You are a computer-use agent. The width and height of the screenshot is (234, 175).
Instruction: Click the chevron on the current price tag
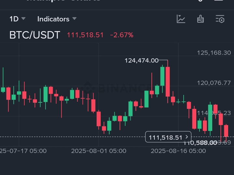tap(187, 137)
